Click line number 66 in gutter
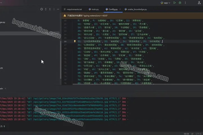Screen dimensions: 203x135 pos(65,41)
